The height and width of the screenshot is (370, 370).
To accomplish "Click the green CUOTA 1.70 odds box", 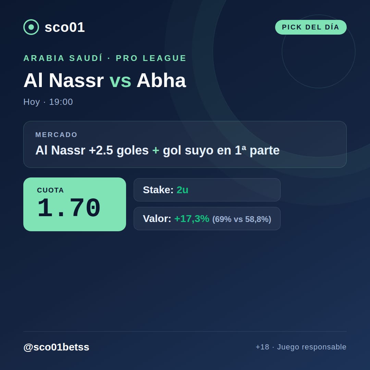I will click(75, 204).
